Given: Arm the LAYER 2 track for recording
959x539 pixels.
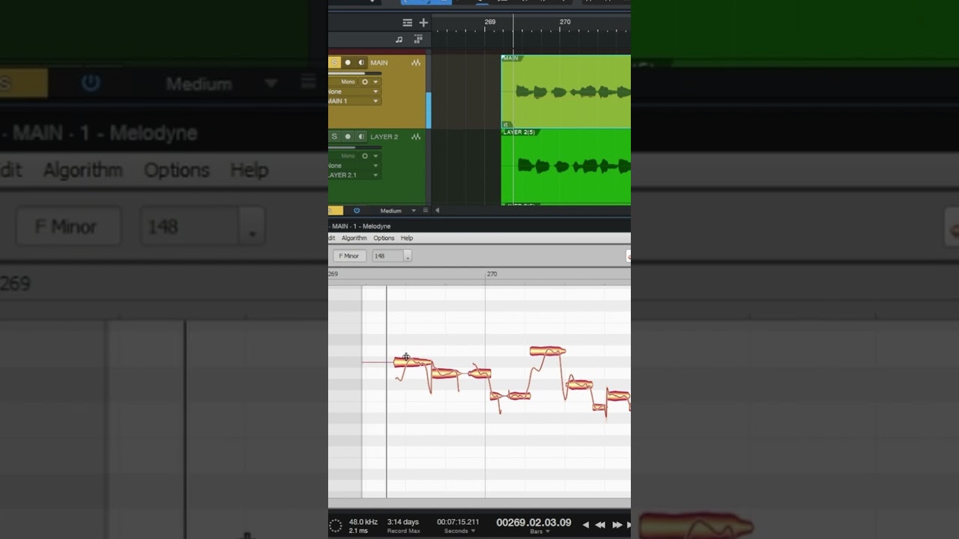Looking at the screenshot, I should (348, 137).
